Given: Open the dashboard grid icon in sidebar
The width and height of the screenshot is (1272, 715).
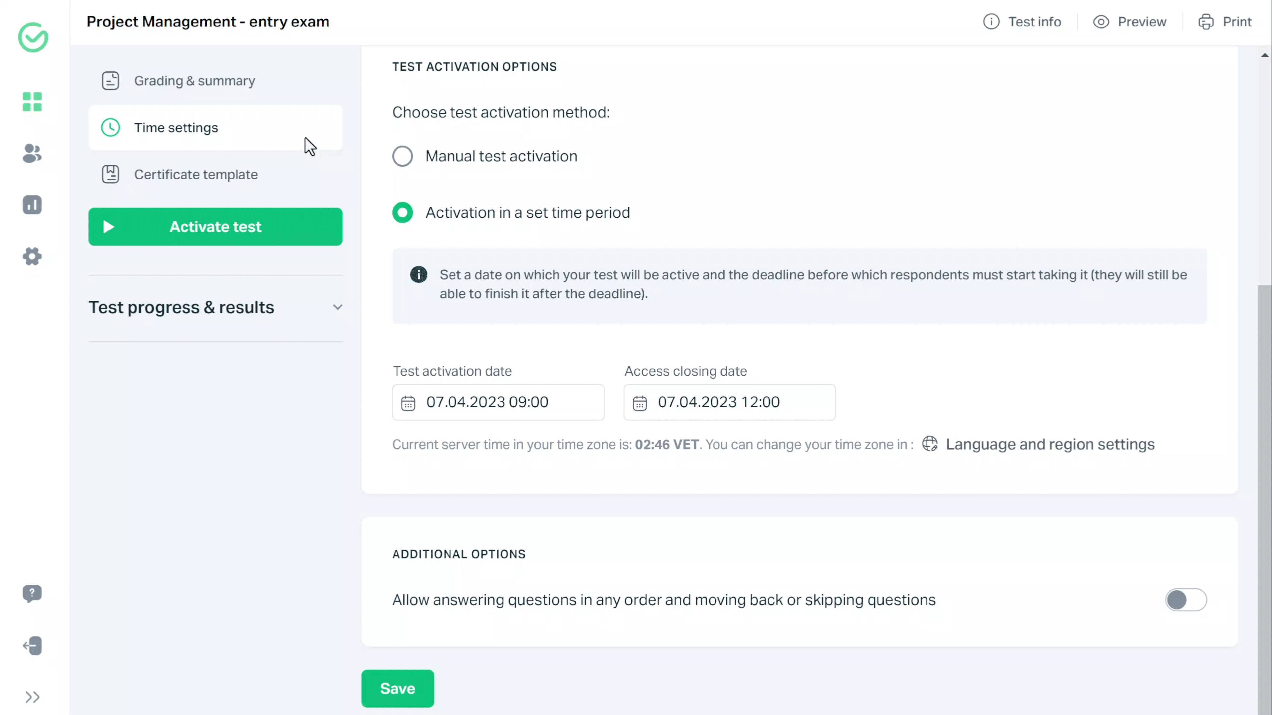Looking at the screenshot, I should coord(32,102).
